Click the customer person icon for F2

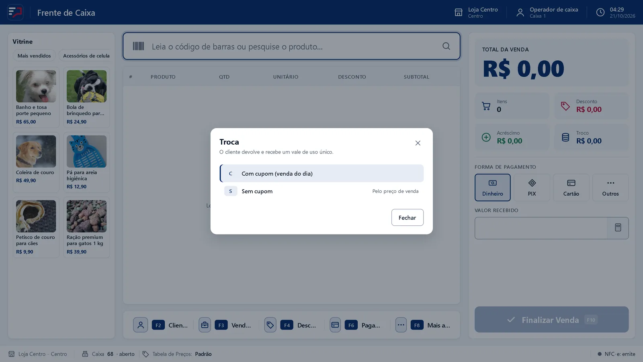pos(141,325)
